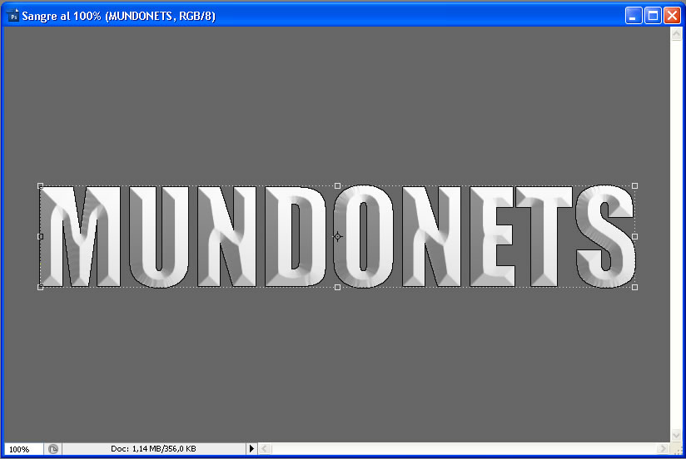Maximize the Sangre document window
Viewport: 686px width, 459px height.
pyautogui.click(x=653, y=16)
